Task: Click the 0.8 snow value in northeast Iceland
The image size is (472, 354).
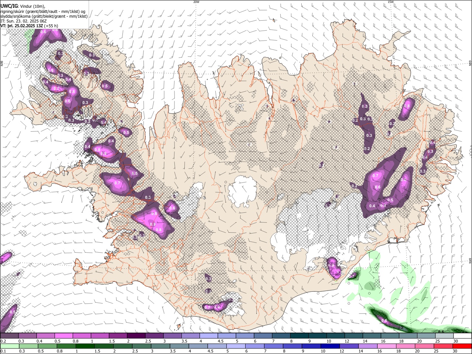Action: pyautogui.click(x=407, y=106)
